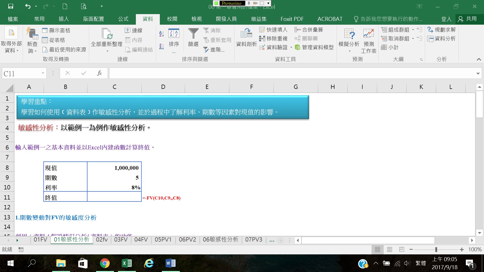Open Chrome from the taskbar
Image resolution: width=484 pixels, height=272 pixels.
point(105,263)
